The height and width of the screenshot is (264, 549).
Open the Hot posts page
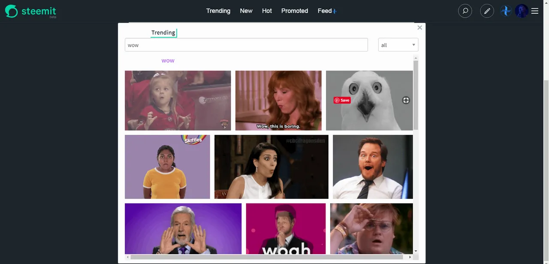click(267, 11)
